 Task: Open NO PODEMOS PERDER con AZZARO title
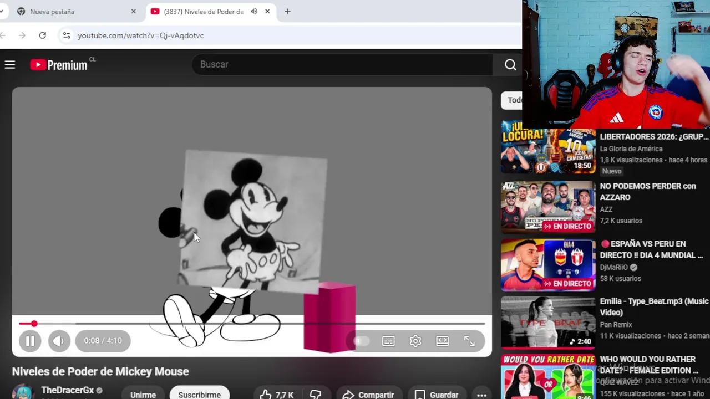pyautogui.click(x=648, y=192)
